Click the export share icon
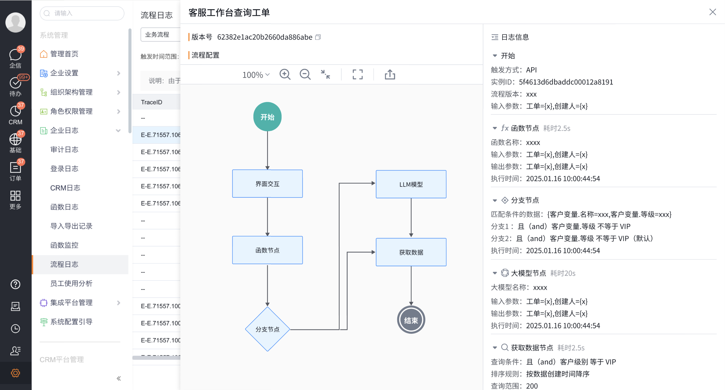The height and width of the screenshot is (390, 725). pos(390,75)
